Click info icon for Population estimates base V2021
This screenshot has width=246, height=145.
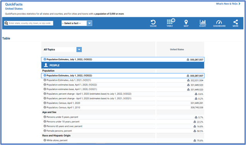(45, 89)
